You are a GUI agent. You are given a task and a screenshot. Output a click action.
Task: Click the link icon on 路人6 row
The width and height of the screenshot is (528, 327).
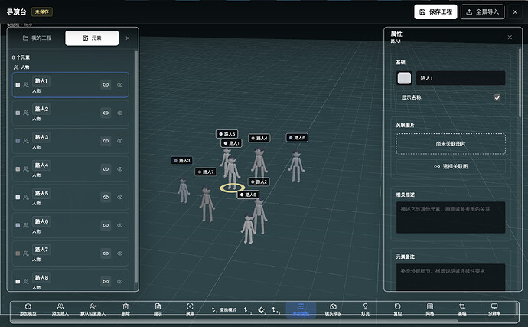[x=106, y=225]
